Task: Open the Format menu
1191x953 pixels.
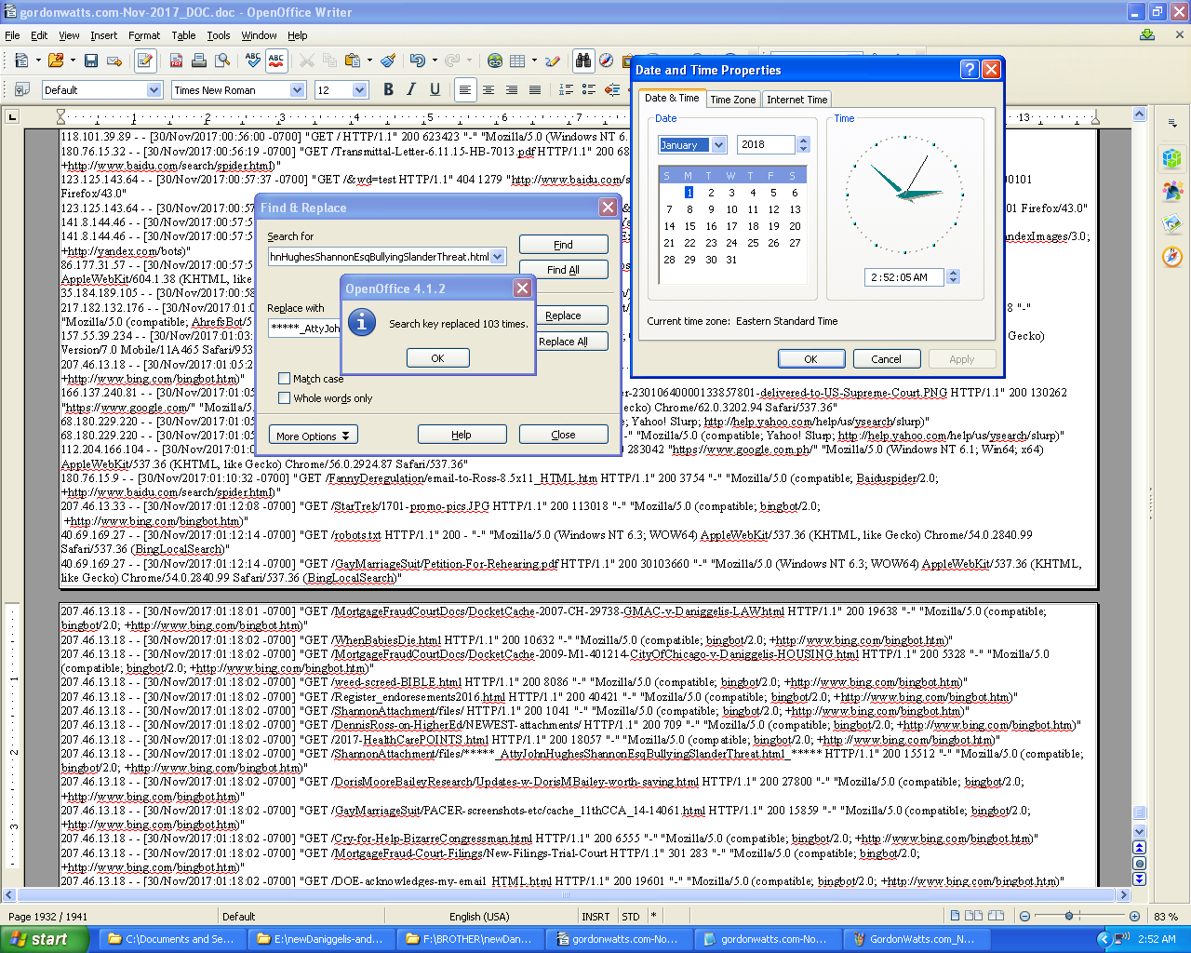Action: click(144, 35)
